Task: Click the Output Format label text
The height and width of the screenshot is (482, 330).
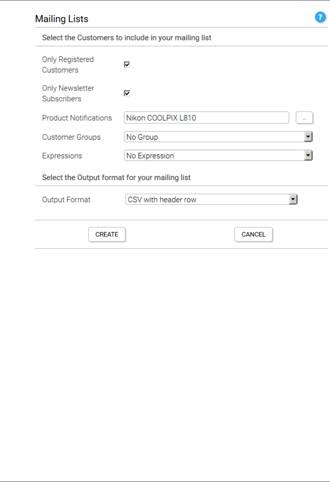Action: tap(66, 200)
